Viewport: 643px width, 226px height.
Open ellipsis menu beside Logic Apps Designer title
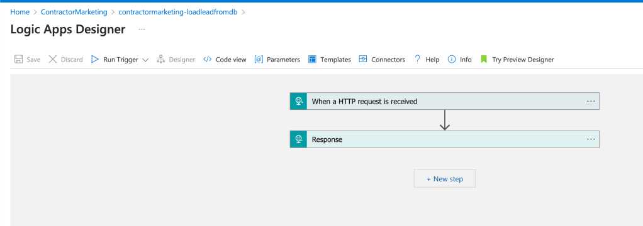coord(142,30)
